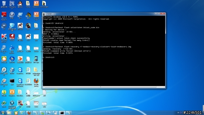
Task: Switch to Firefox on the taskbar
Action: [29, 113]
